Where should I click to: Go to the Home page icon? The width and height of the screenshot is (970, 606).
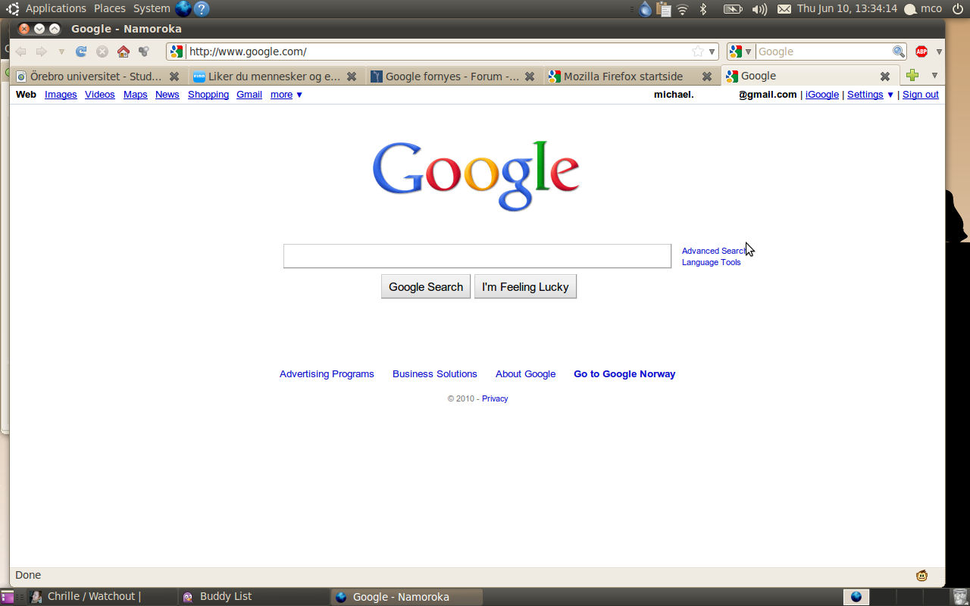[124, 52]
